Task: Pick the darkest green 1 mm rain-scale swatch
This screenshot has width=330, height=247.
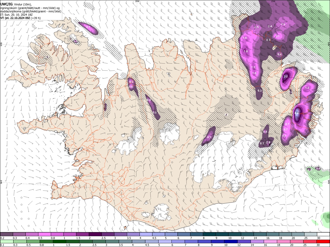Action: click(59, 242)
